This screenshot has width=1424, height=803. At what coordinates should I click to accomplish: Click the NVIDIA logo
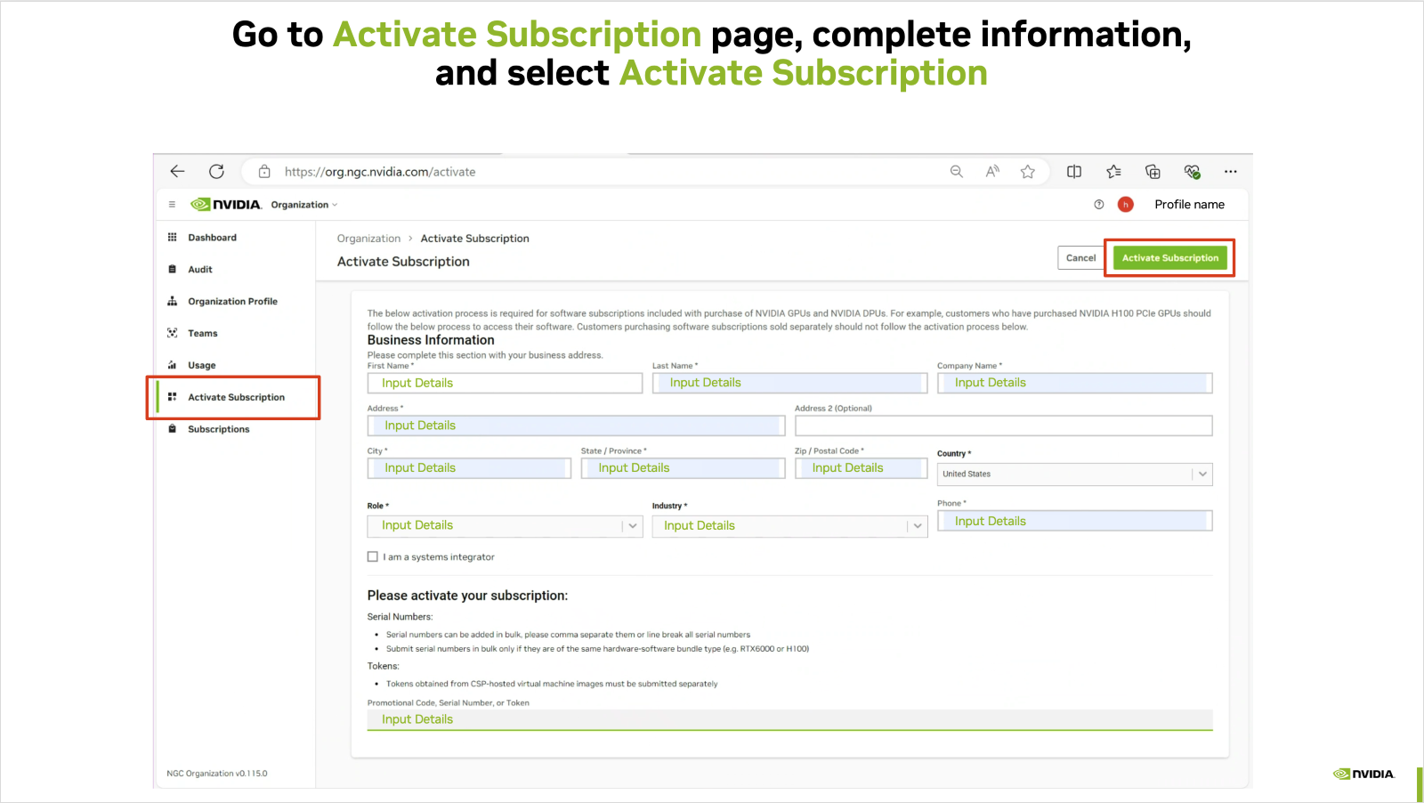coord(226,205)
